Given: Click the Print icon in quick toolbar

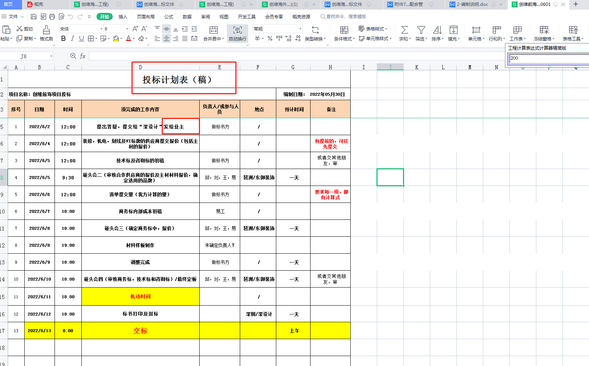Looking at the screenshot, I should tap(52, 17).
